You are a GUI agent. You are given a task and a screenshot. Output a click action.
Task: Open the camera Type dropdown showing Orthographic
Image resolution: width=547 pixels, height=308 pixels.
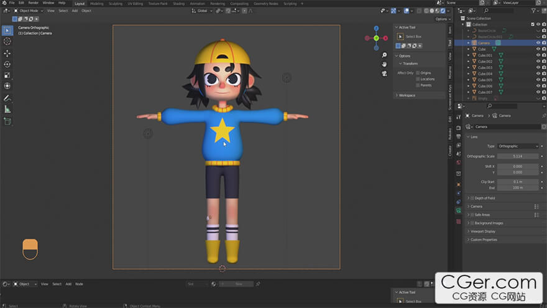pos(518,146)
